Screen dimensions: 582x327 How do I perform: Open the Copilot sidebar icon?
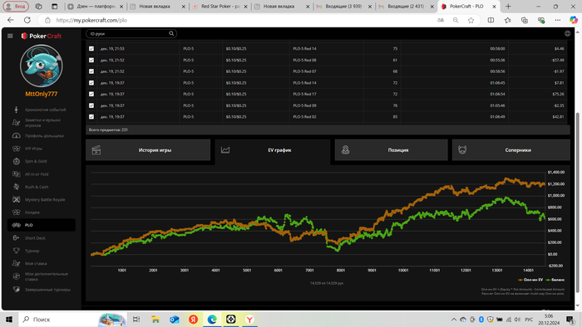pos(574,21)
